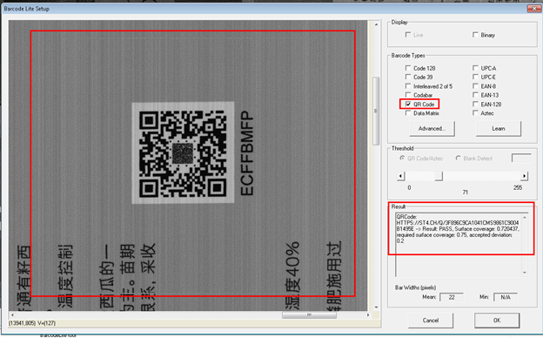The width and height of the screenshot is (543, 338).
Task: Enable the Live display checkbox
Action: tap(408, 35)
